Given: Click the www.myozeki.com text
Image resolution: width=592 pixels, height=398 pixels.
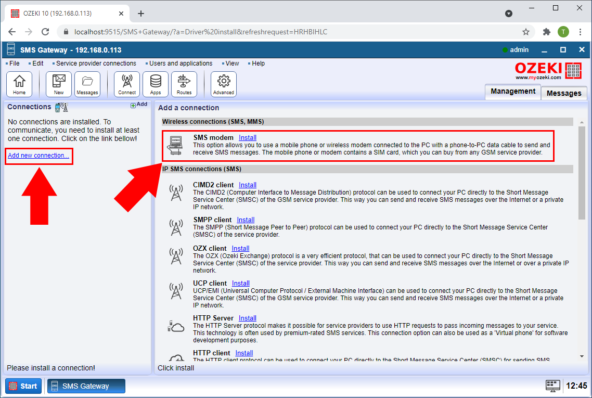Looking at the screenshot, I should [x=538, y=78].
